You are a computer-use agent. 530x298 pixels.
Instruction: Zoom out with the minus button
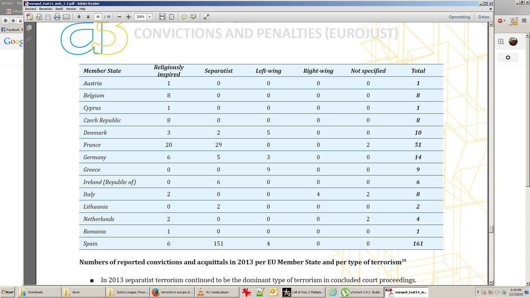coord(119,17)
